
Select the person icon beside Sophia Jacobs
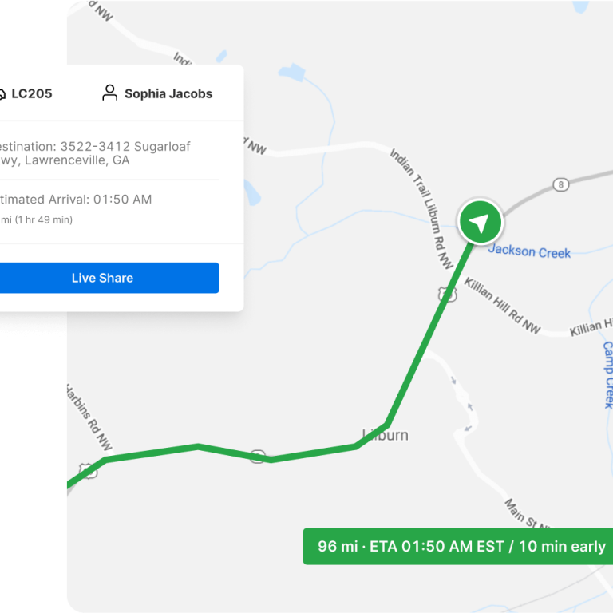110,93
